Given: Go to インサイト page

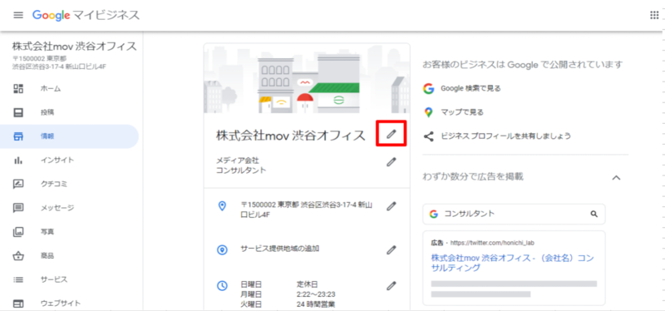Looking at the screenshot, I should (57, 160).
